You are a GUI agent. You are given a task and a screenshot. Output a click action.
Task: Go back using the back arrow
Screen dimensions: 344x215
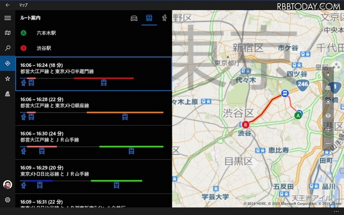[8, 5]
